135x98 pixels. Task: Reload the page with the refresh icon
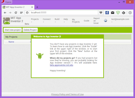click(16, 13)
